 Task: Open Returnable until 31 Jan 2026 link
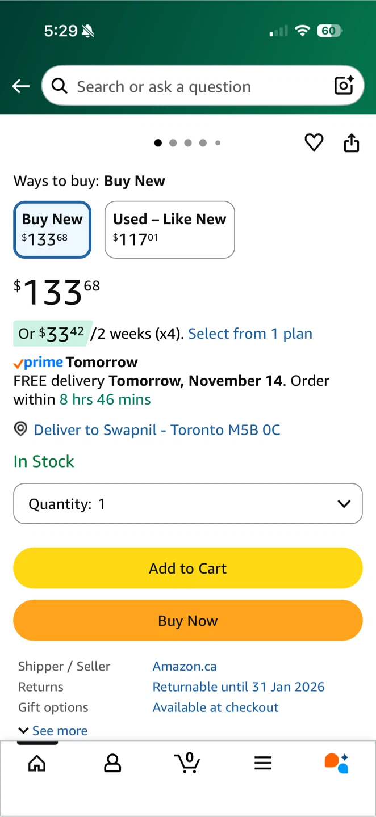pyautogui.click(x=239, y=687)
